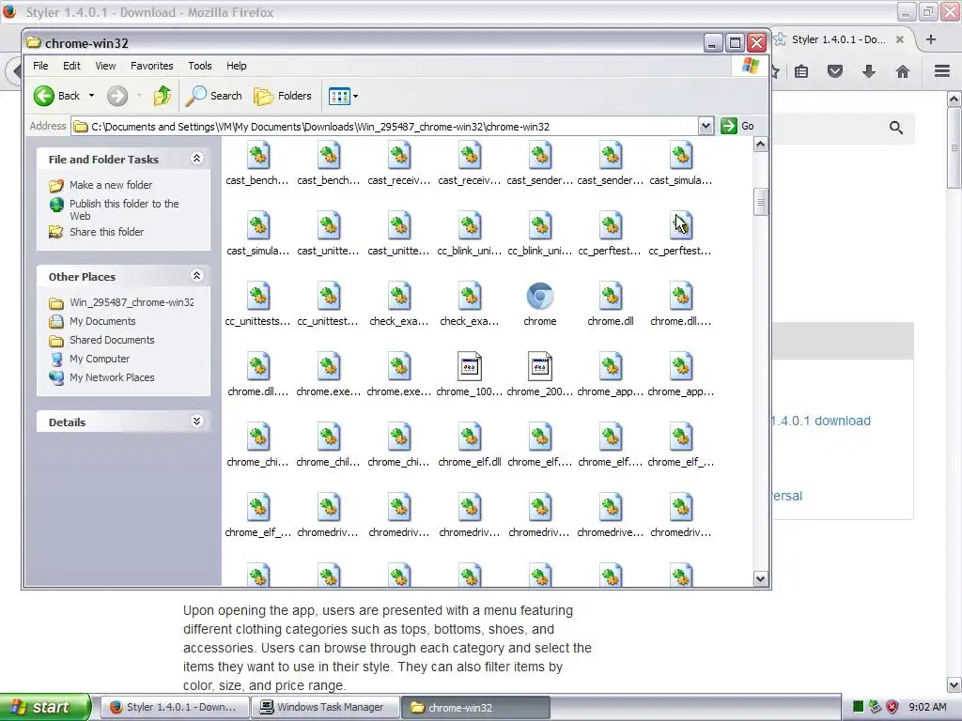Select the chrome_100 percent pak file
Screen dimensions: 962x721
coord(470,367)
